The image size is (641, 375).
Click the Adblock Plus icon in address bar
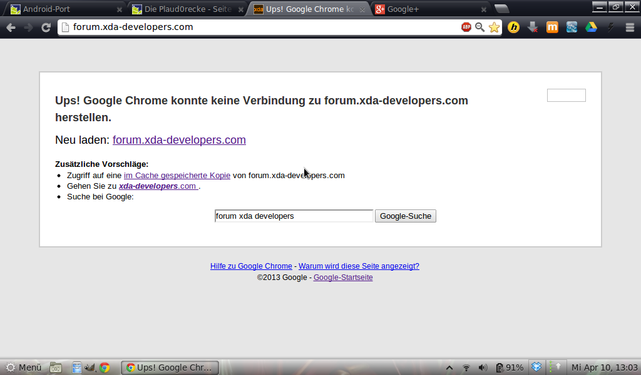[466, 27]
